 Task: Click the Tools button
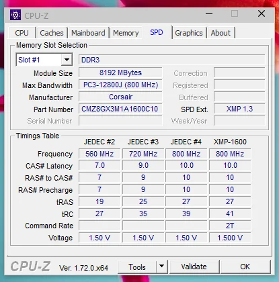[x=137, y=267]
